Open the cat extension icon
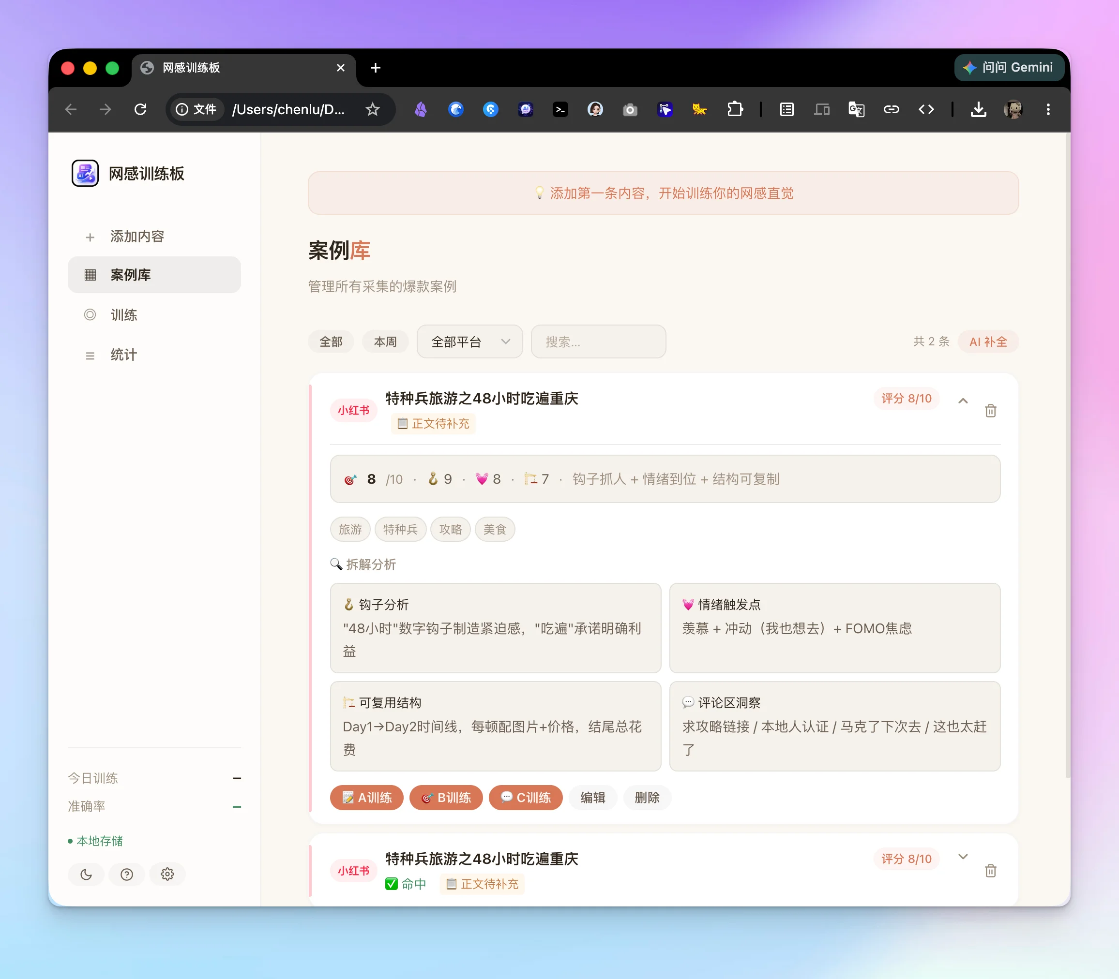 coord(699,109)
